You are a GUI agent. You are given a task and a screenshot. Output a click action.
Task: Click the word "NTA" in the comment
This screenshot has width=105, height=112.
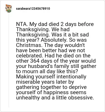click(21, 24)
